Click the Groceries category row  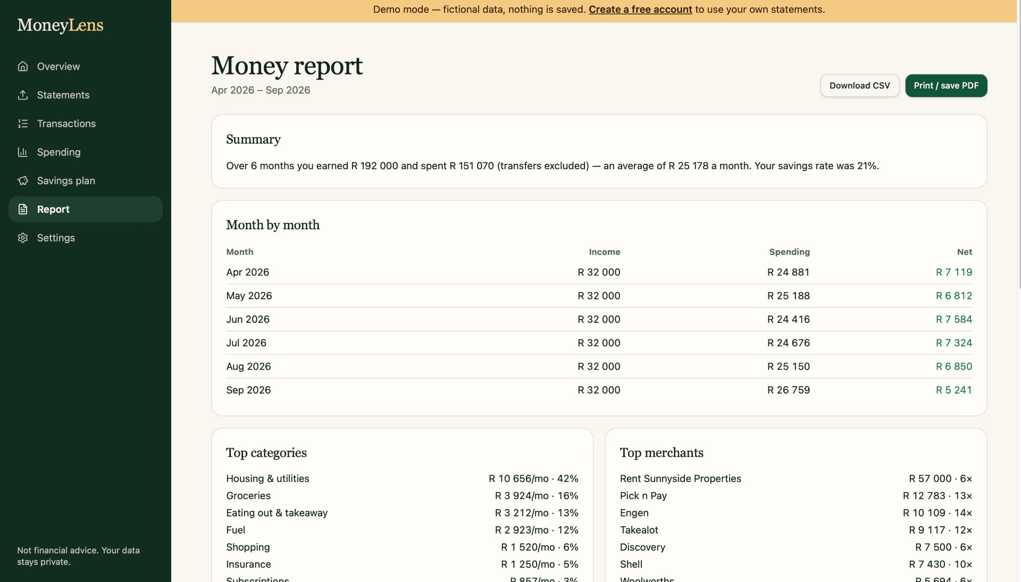click(402, 496)
